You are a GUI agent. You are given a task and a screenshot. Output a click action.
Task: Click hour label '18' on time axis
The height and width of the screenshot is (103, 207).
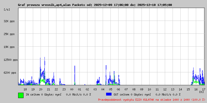click(25, 89)
